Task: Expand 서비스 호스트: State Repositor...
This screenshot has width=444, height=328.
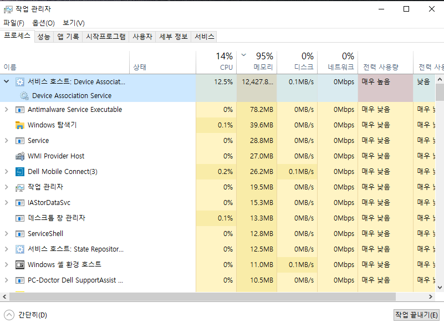Action: point(7,249)
